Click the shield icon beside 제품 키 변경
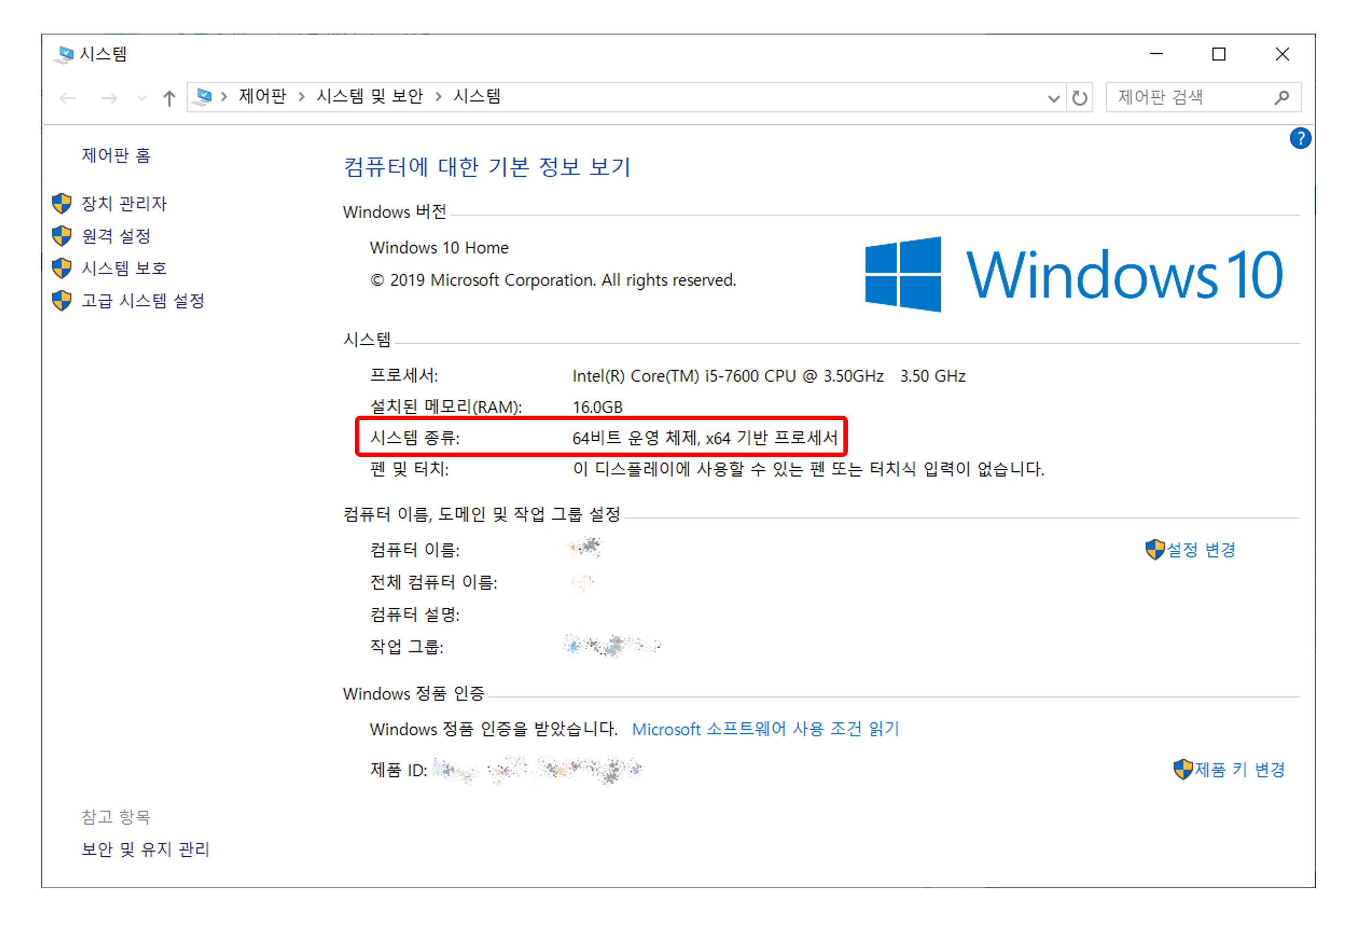1360x930 pixels. (1183, 769)
